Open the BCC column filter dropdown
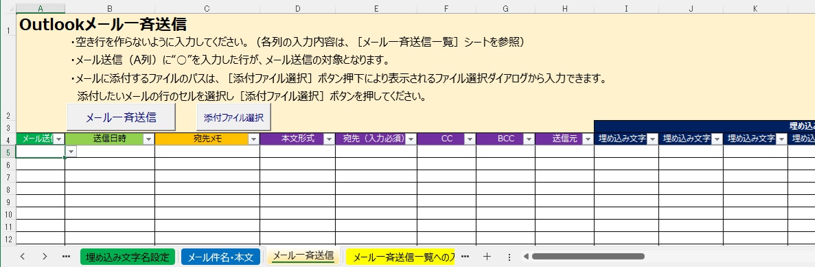The width and height of the screenshot is (815, 267). tap(529, 139)
